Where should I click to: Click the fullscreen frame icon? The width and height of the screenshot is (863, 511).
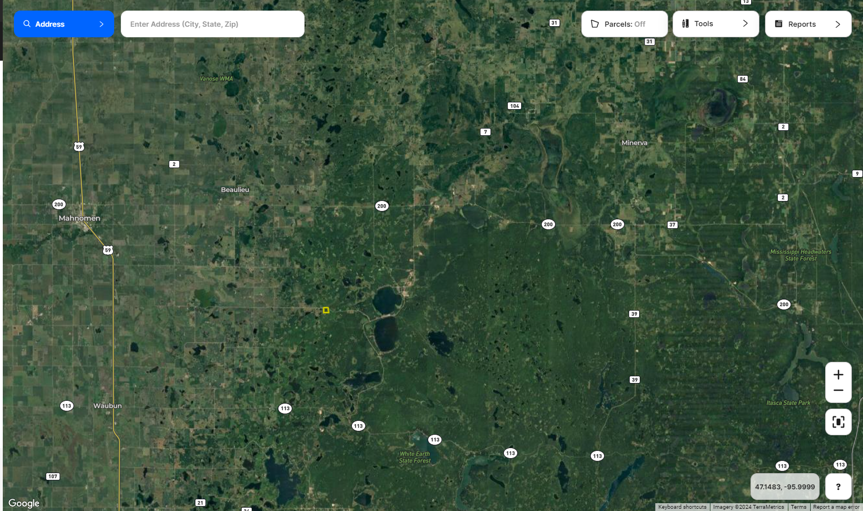click(839, 422)
